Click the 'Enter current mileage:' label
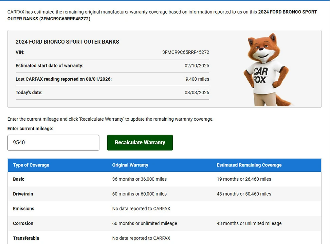 30,129
